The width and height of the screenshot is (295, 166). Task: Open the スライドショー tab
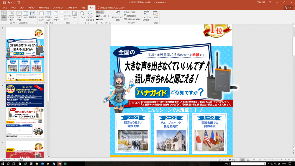(72, 8)
